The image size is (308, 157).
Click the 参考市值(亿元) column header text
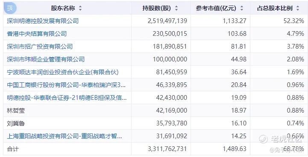(216, 8)
